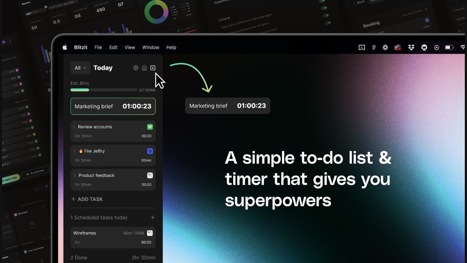Click the Mon 11AM time on Wireframes
The width and height of the screenshot is (467, 263).
(134, 233)
